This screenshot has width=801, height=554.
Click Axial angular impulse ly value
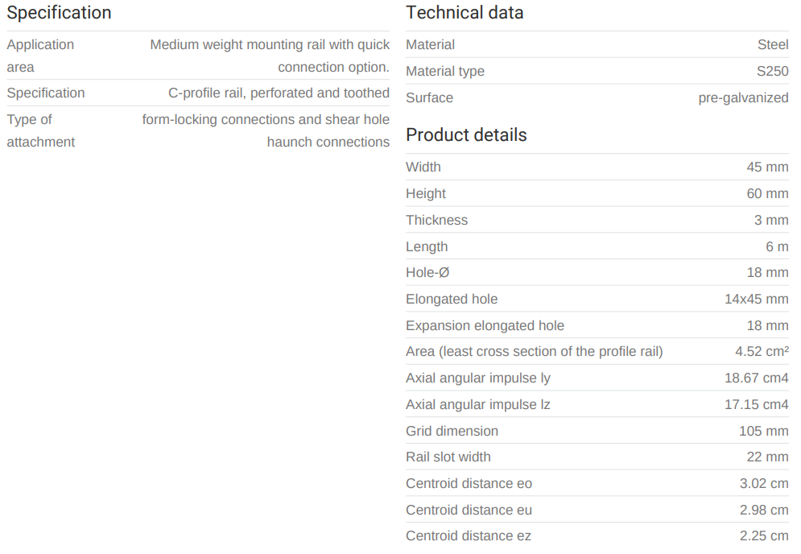pyautogui.click(x=756, y=378)
